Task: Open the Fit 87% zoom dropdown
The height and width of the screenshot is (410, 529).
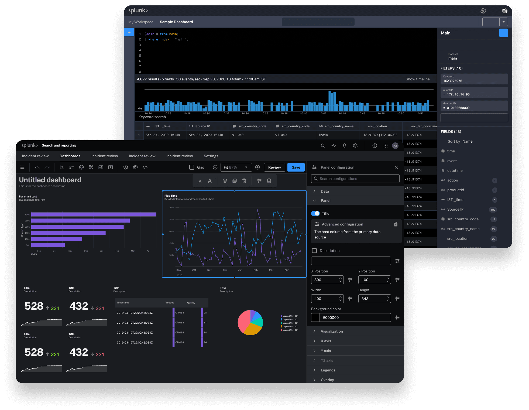Action: pyautogui.click(x=236, y=167)
